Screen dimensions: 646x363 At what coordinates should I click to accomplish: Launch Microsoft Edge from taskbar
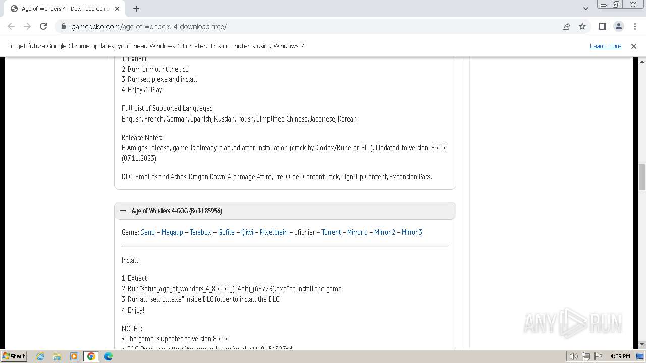[109, 356]
